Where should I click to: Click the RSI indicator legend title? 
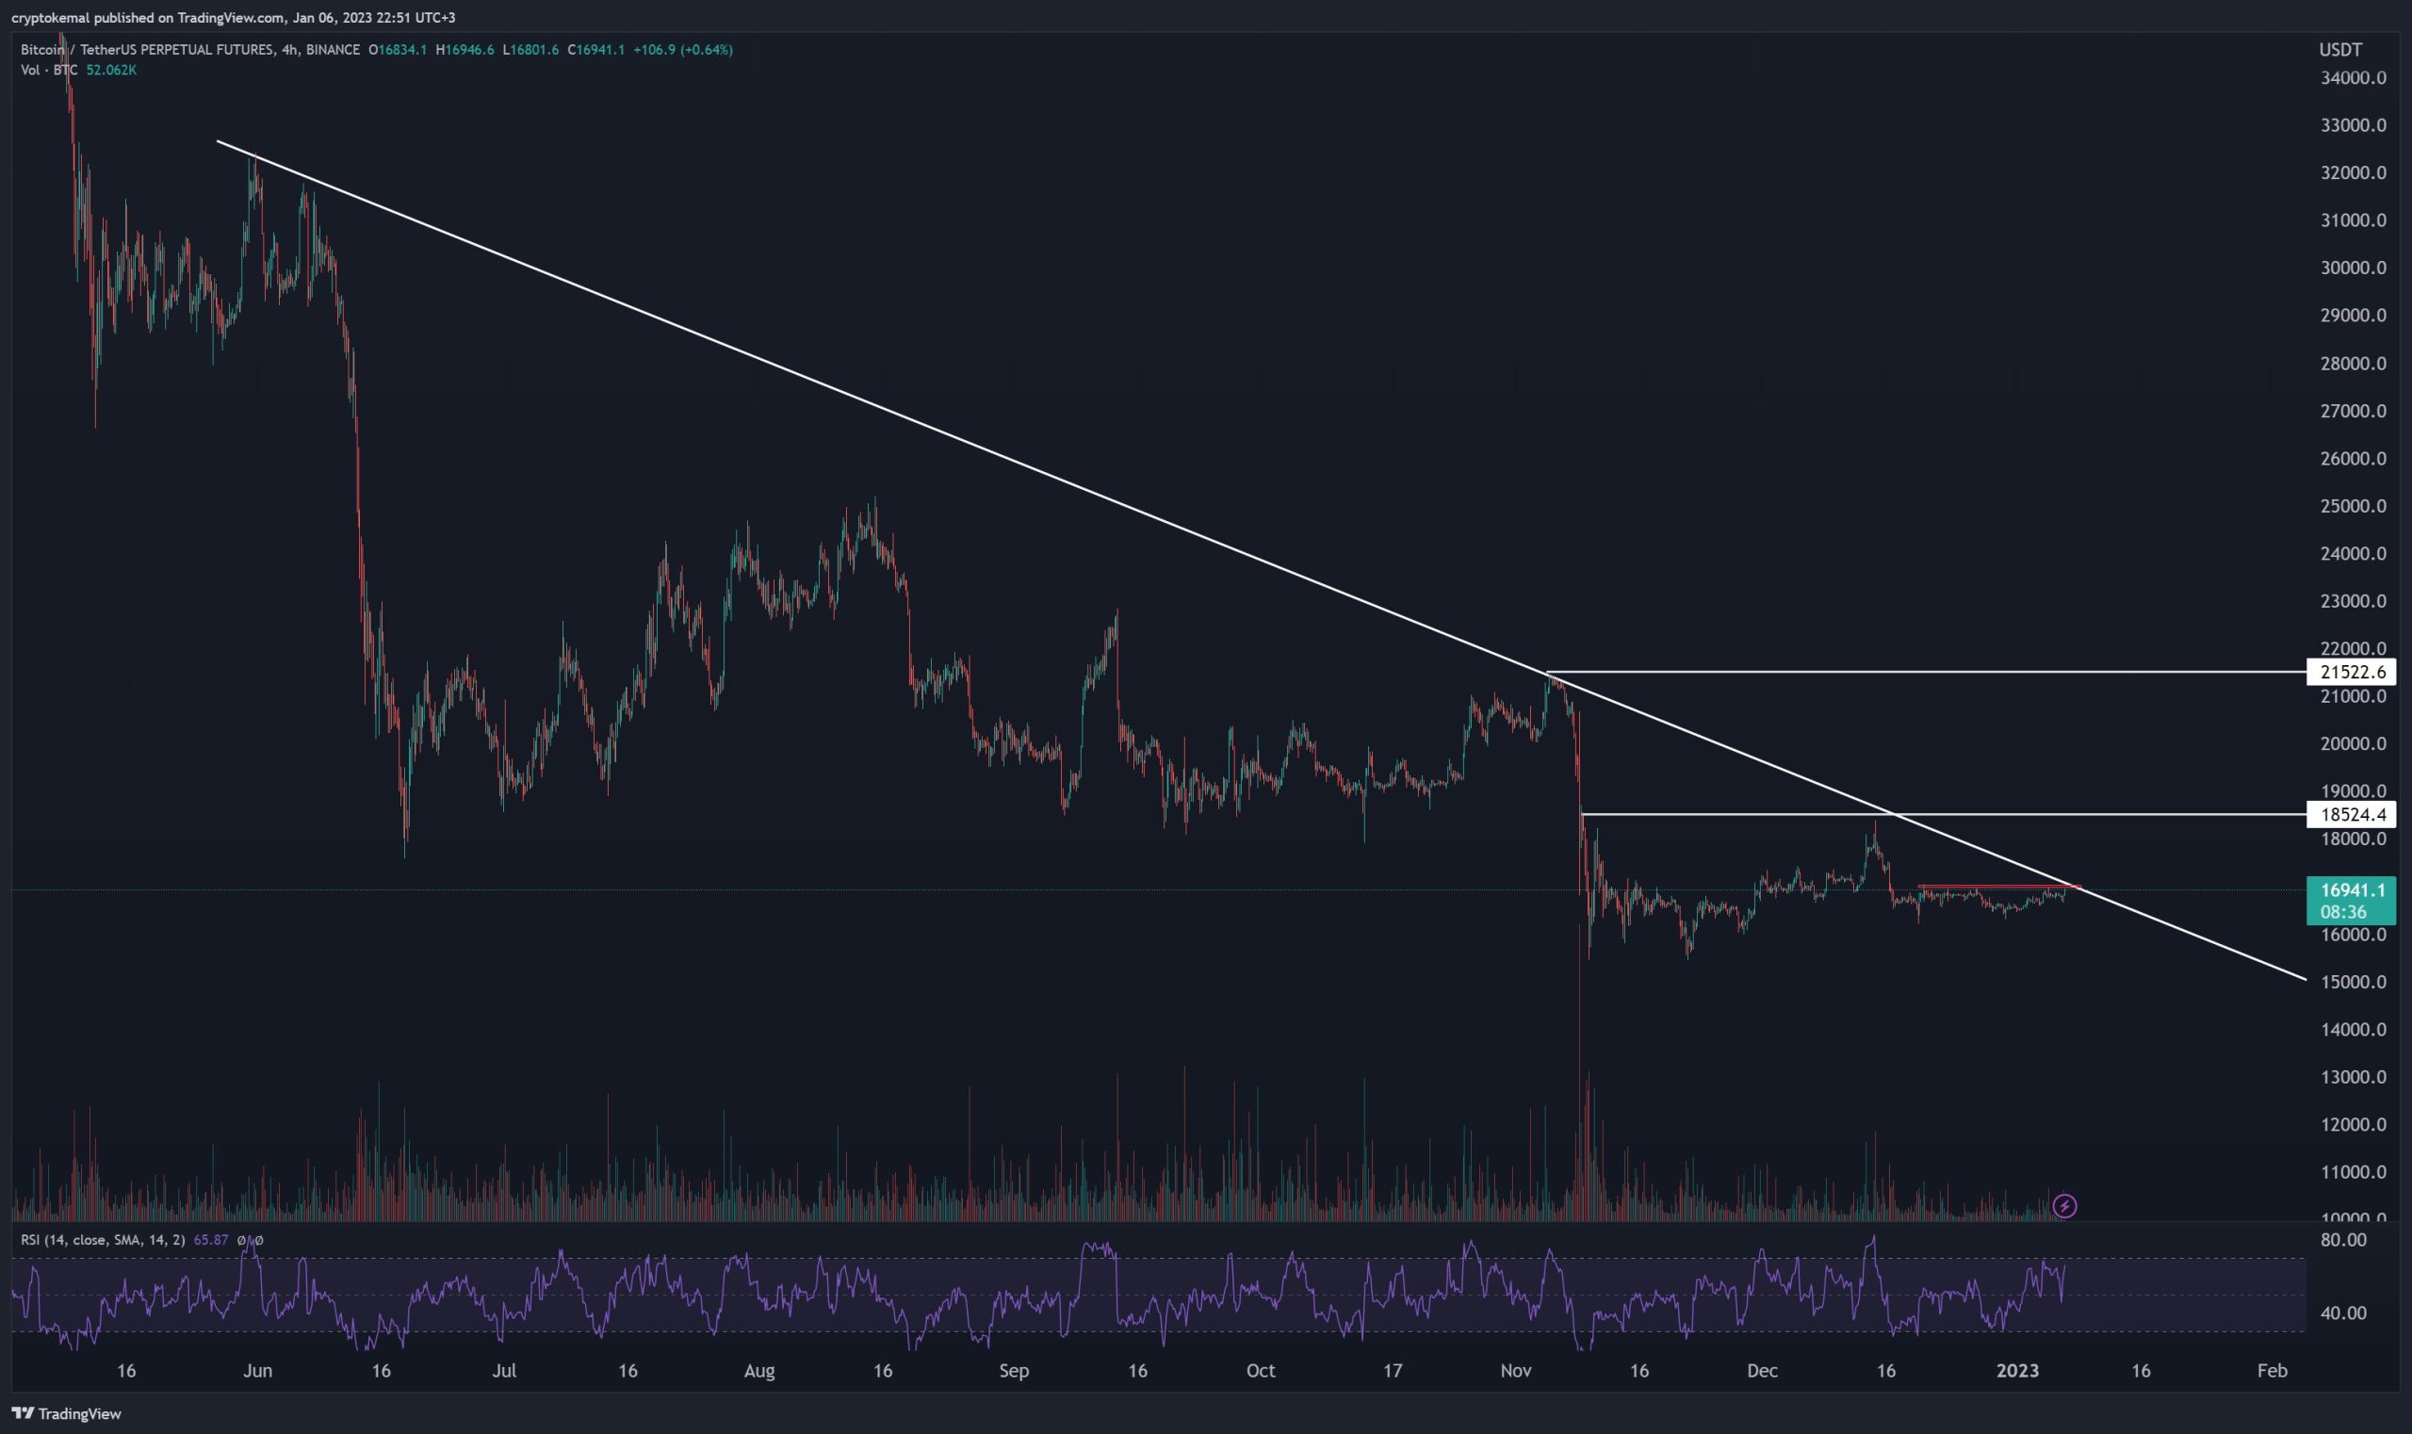(103, 1240)
